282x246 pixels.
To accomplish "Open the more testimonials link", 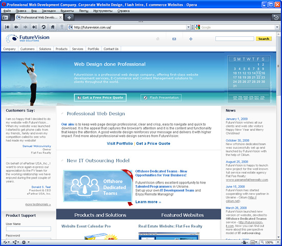I will [38, 205].
